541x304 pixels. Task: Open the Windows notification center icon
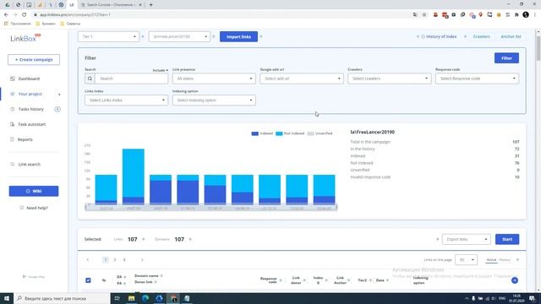click(x=532, y=298)
